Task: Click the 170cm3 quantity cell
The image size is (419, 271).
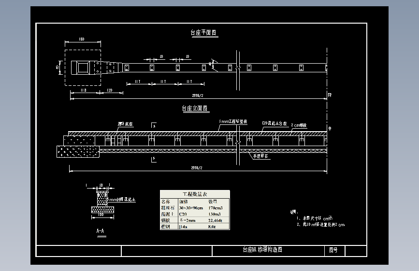Action: point(216,208)
